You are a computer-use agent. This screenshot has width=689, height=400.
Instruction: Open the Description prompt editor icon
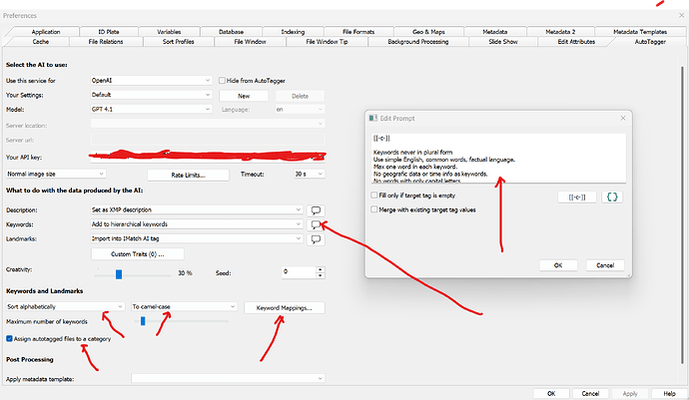click(316, 210)
